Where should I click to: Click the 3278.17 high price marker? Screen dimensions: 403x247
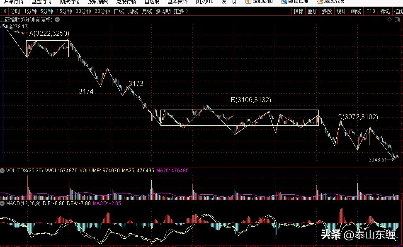pyautogui.click(x=18, y=26)
